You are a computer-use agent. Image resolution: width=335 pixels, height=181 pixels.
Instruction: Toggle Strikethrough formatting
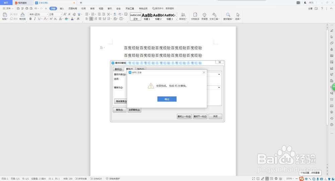tap(45, 19)
